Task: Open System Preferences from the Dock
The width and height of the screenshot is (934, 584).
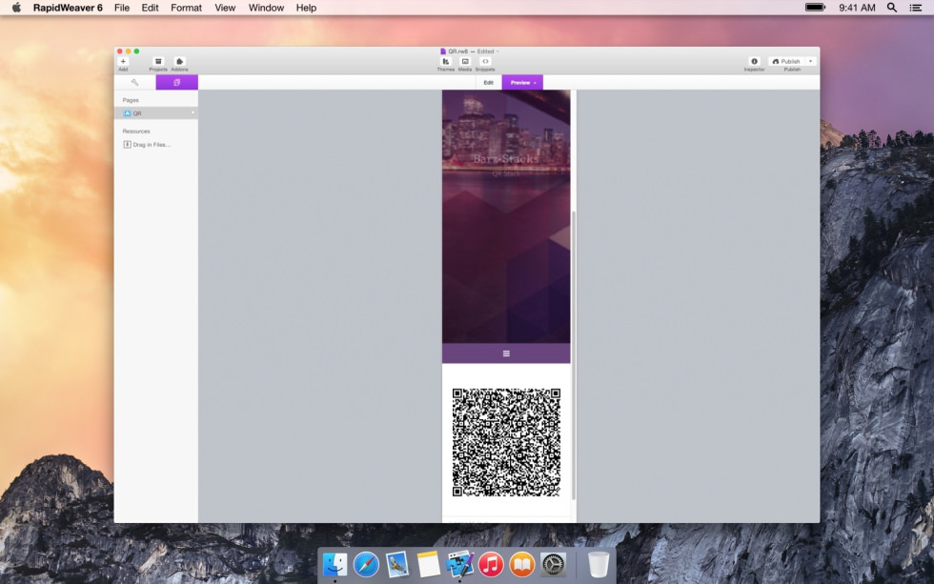Action: click(554, 564)
